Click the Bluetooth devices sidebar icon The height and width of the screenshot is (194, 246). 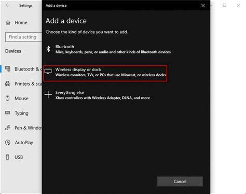click(x=8, y=69)
